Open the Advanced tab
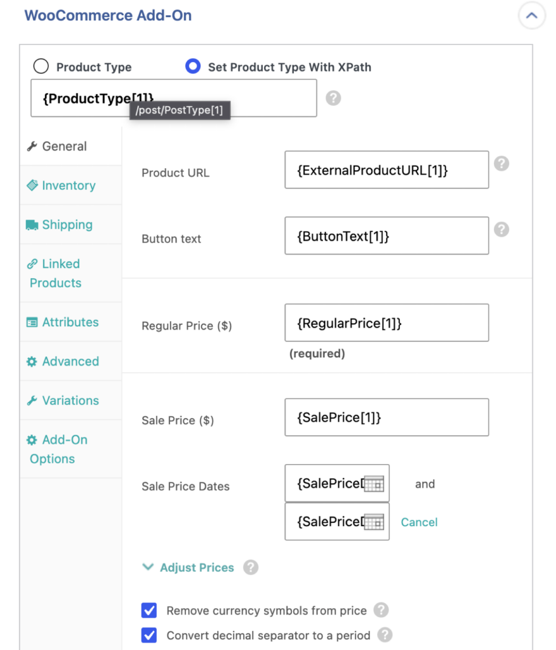This screenshot has width=556, height=650. pos(71,361)
